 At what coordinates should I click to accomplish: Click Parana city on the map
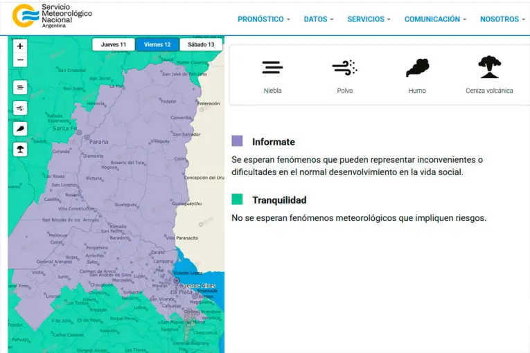(x=98, y=142)
